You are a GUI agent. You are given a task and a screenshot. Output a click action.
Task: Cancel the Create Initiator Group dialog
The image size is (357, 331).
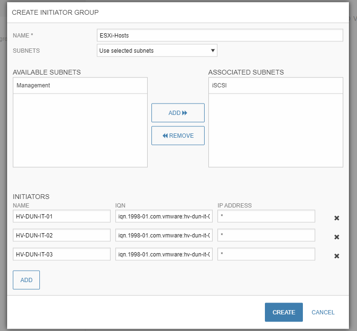[x=323, y=312]
